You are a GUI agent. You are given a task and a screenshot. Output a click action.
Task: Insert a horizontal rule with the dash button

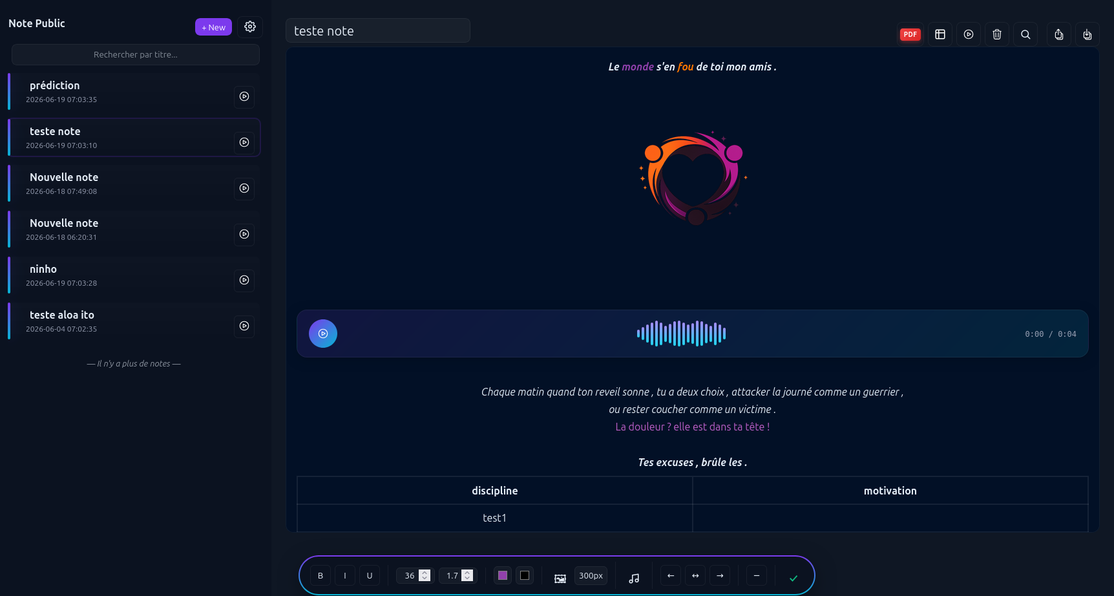[x=757, y=575]
